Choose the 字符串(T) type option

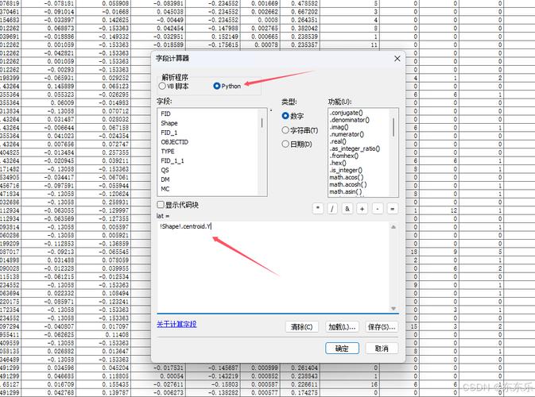(x=285, y=130)
